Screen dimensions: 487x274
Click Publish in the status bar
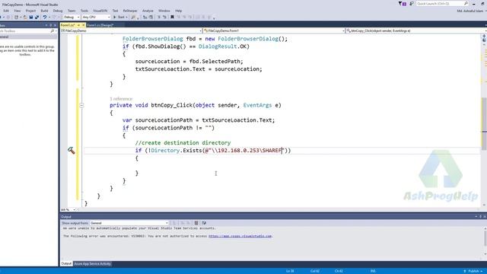[x=473, y=271]
